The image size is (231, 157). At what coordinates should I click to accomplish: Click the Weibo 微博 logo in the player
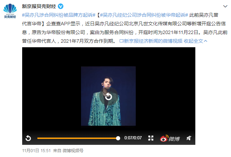point(170,138)
